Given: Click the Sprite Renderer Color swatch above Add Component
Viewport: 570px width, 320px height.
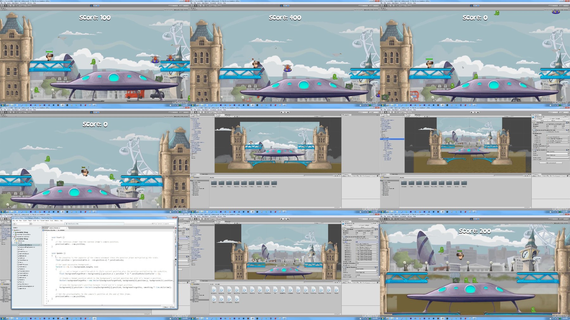Looking at the screenshot, I should coord(557,154).
